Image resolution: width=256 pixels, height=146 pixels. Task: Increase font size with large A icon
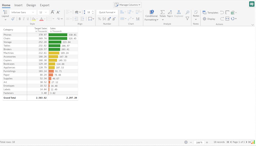coord(52,12)
